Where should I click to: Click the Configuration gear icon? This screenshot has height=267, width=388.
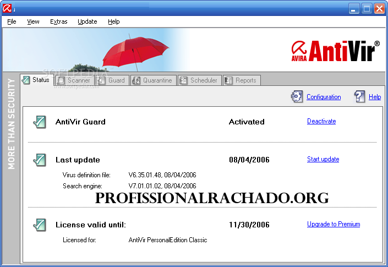pos(297,96)
